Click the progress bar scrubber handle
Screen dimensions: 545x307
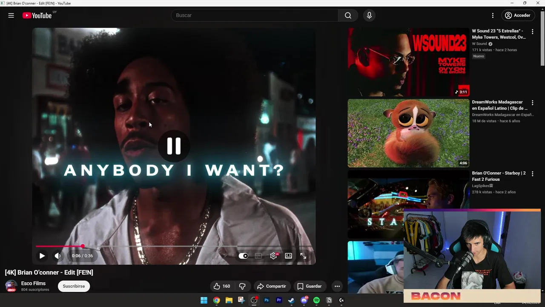click(83, 246)
